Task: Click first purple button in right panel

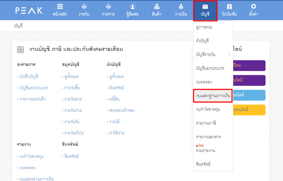Action: 249,65
